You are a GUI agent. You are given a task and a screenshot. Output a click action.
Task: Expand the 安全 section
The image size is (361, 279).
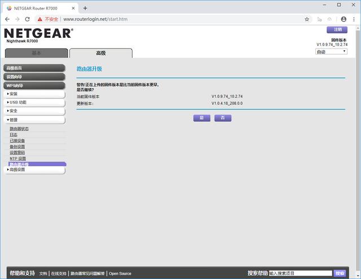point(34,111)
